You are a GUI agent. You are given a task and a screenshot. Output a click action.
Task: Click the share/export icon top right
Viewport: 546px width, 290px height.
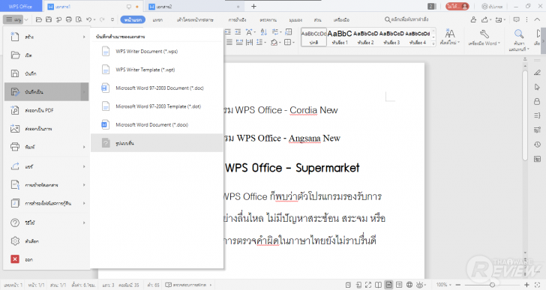[x=485, y=19]
